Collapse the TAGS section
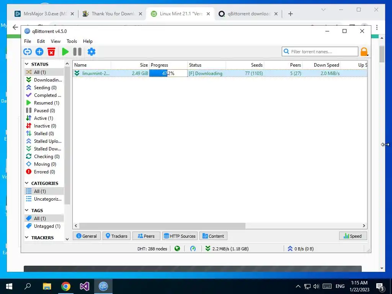The width and height of the screenshot is (392, 294). click(x=27, y=211)
